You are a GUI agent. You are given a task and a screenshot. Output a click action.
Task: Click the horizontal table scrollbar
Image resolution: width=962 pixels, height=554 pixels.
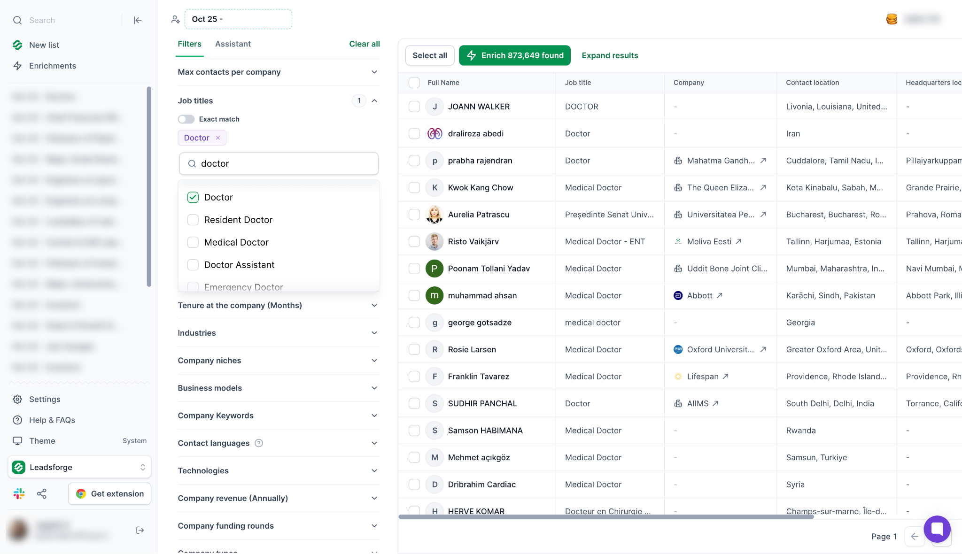(x=606, y=516)
